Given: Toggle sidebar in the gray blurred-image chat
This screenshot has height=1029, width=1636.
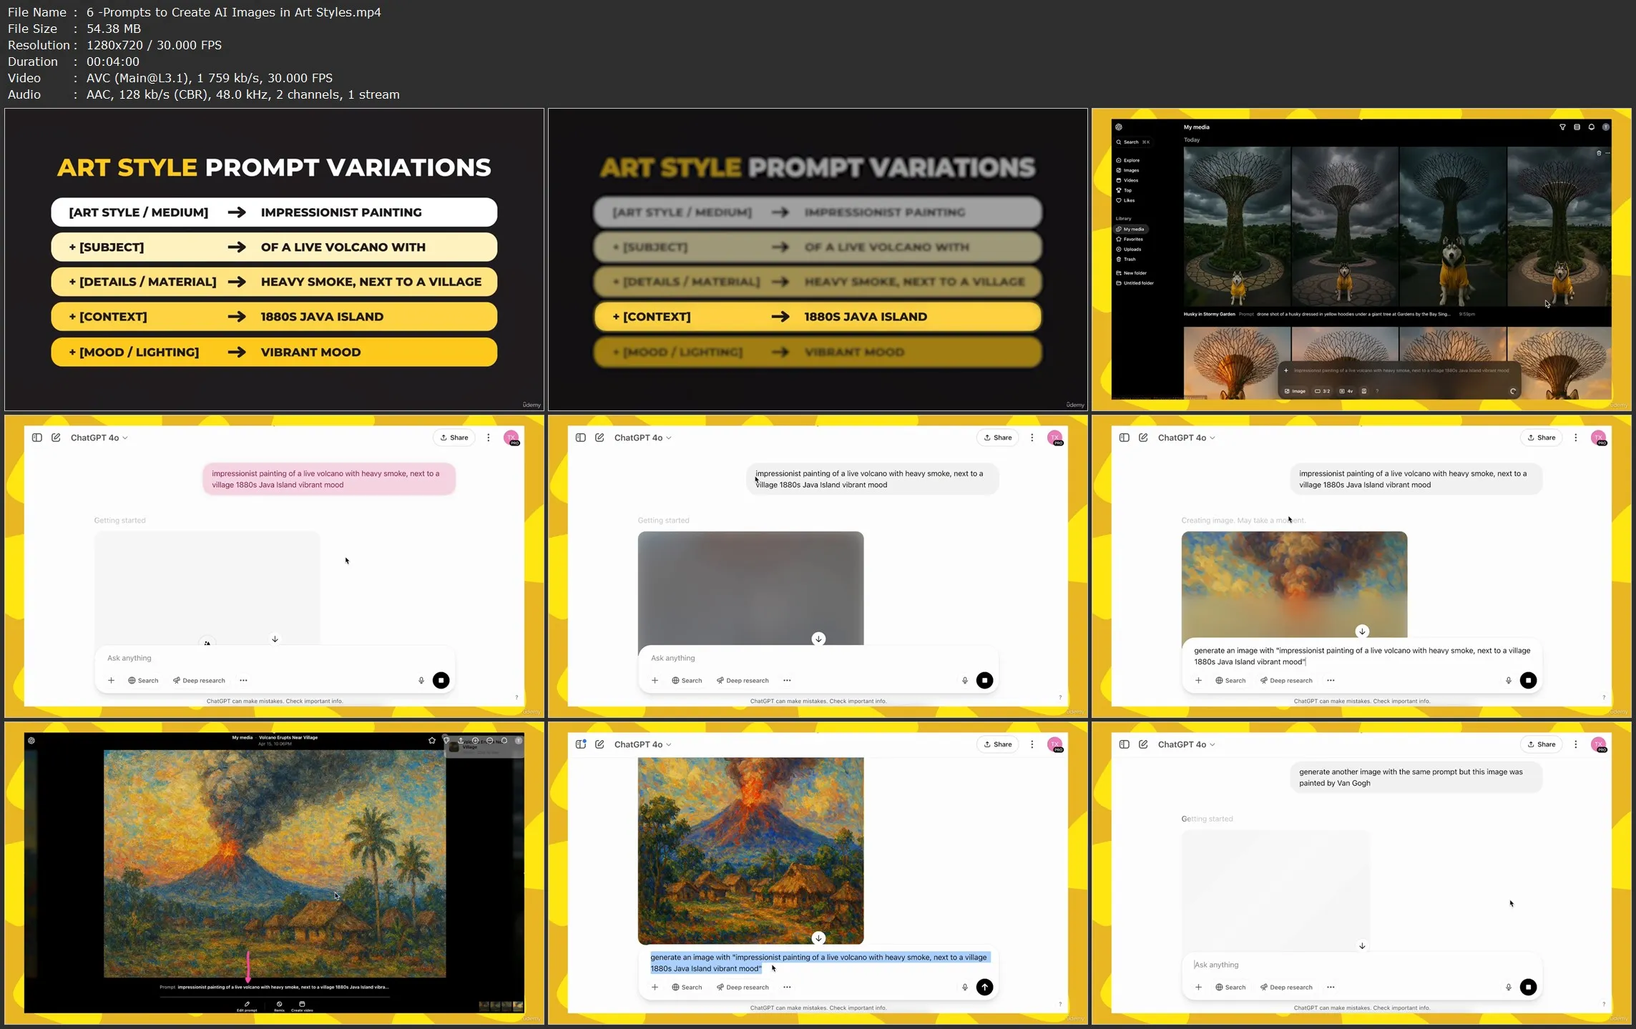Looking at the screenshot, I should (x=581, y=438).
